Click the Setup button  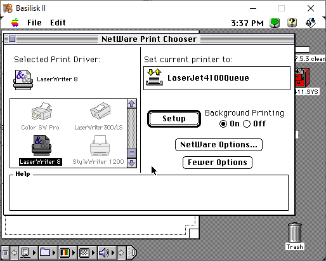(x=174, y=119)
